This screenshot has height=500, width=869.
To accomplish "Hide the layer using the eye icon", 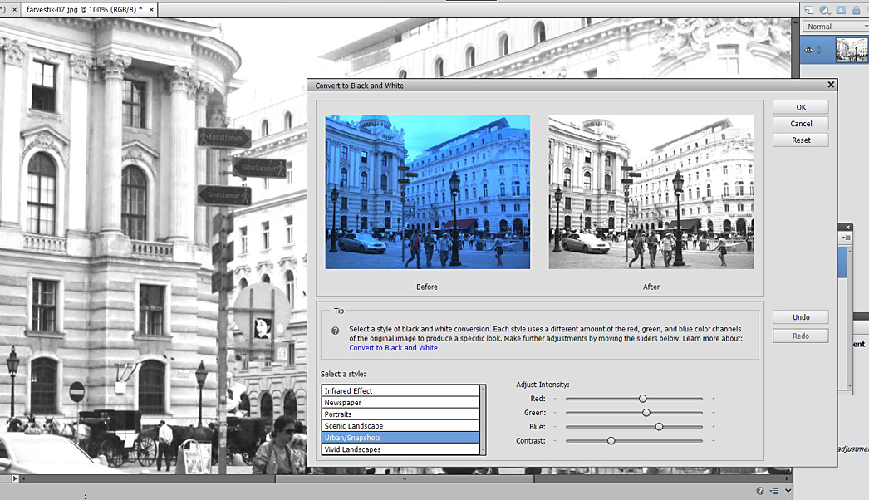I will click(x=808, y=50).
